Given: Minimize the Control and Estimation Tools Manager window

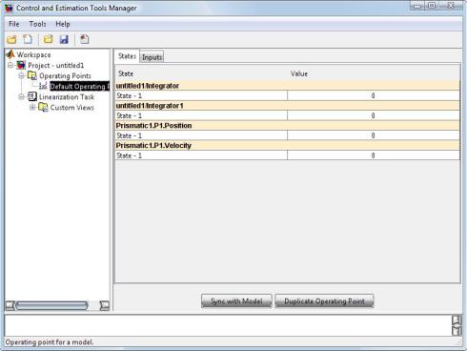Looking at the screenshot, I should (417, 6).
